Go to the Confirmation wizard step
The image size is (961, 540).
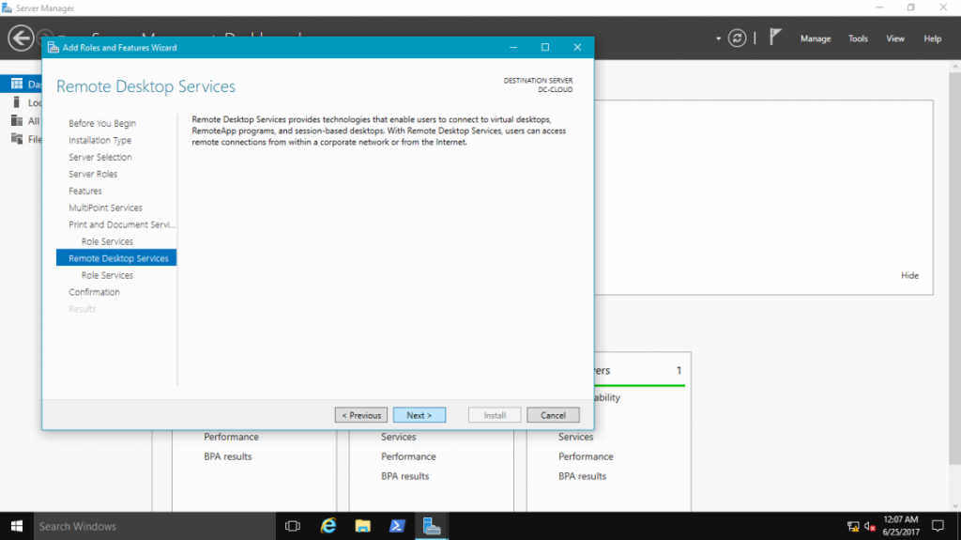(x=94, y=292)
